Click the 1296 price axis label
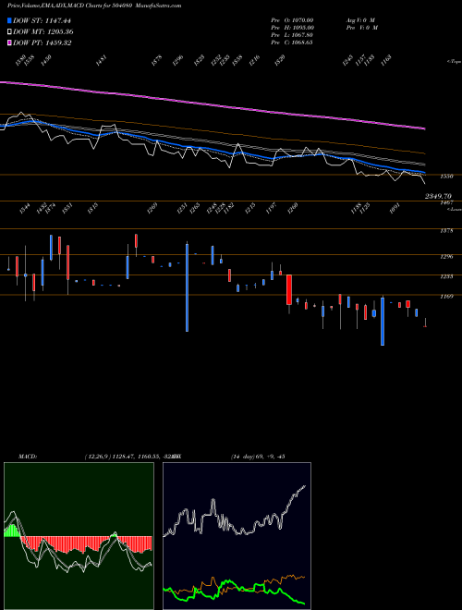 (x=446, y=257)
